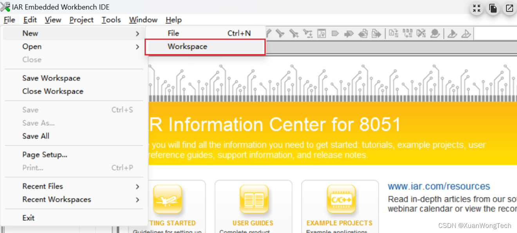517x233 pixels.
Task: Click the Information Center for 8051 heading
Action: click(275, 125)
